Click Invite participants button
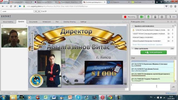178x100 pixels. click(x=154, y=52)
